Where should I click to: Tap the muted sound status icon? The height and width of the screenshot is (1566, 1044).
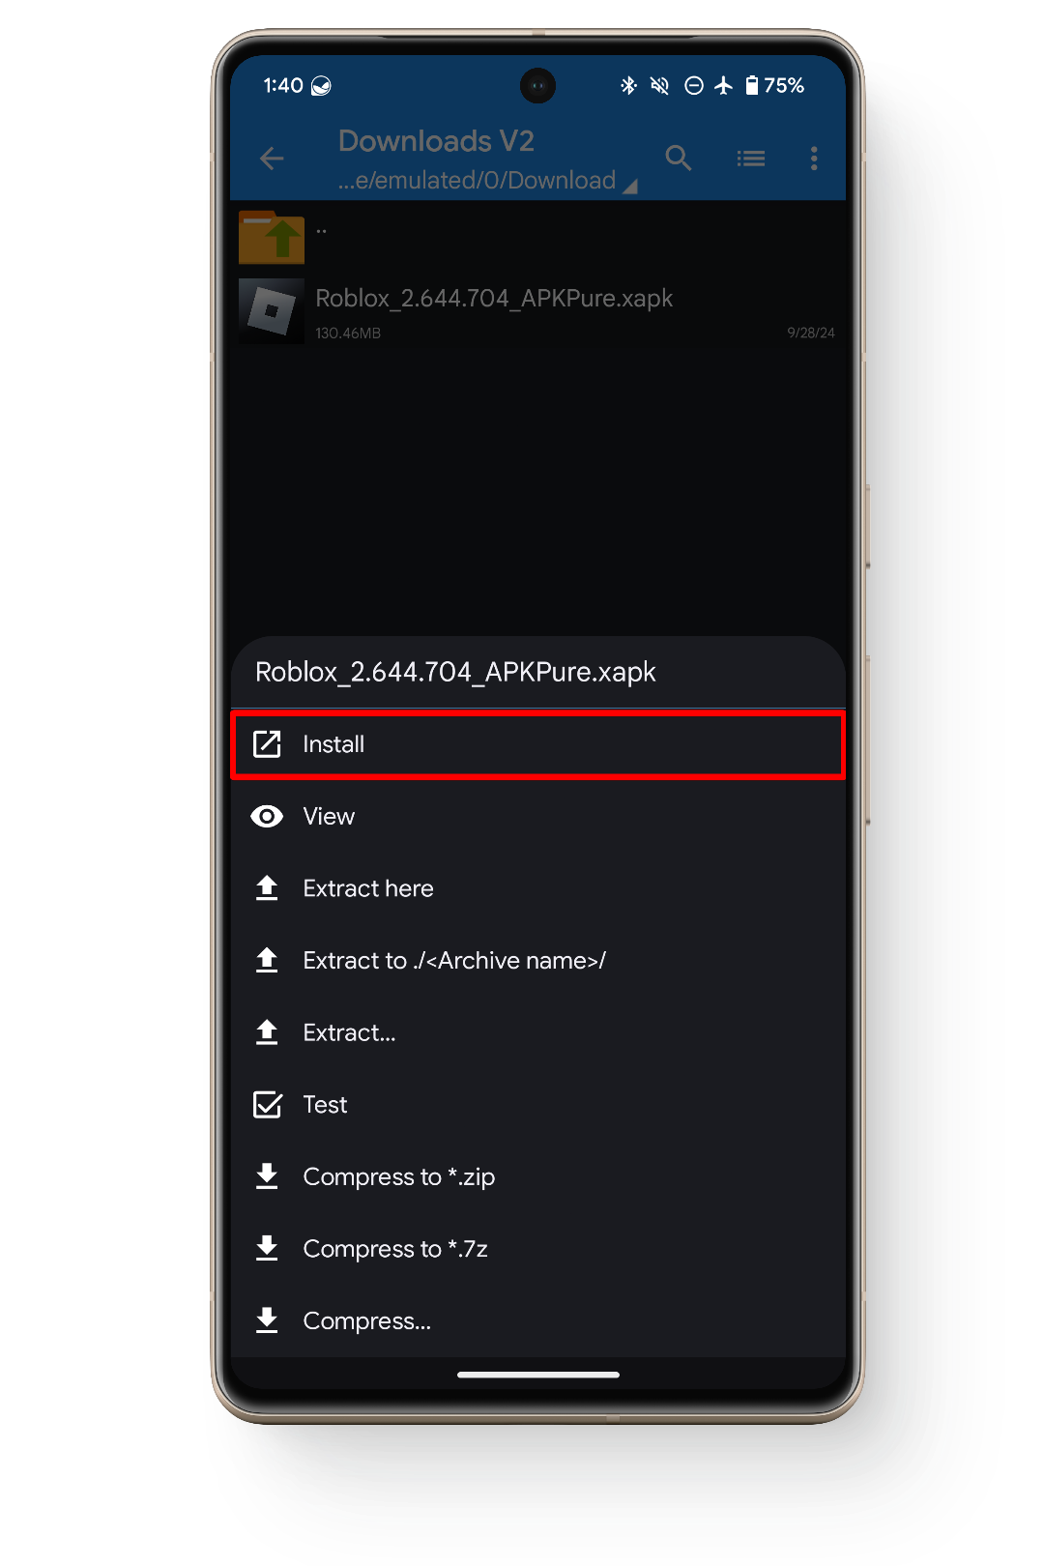(660, 86)
